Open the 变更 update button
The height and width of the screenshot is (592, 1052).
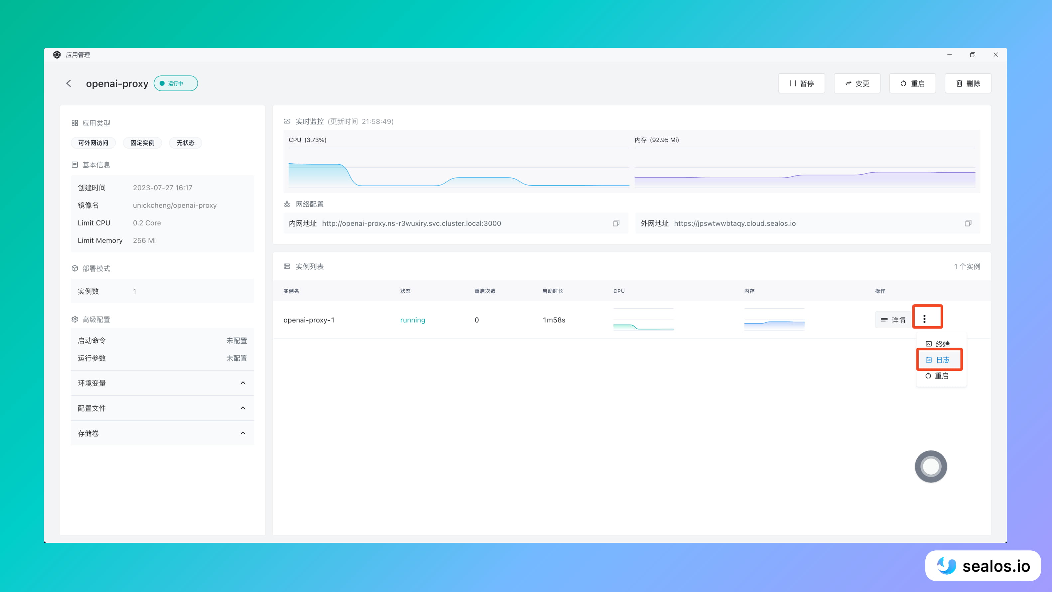(857, 83)
